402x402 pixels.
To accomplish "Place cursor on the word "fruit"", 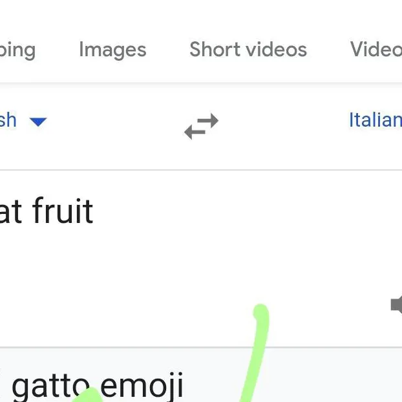I will click(x=62, y=212).
